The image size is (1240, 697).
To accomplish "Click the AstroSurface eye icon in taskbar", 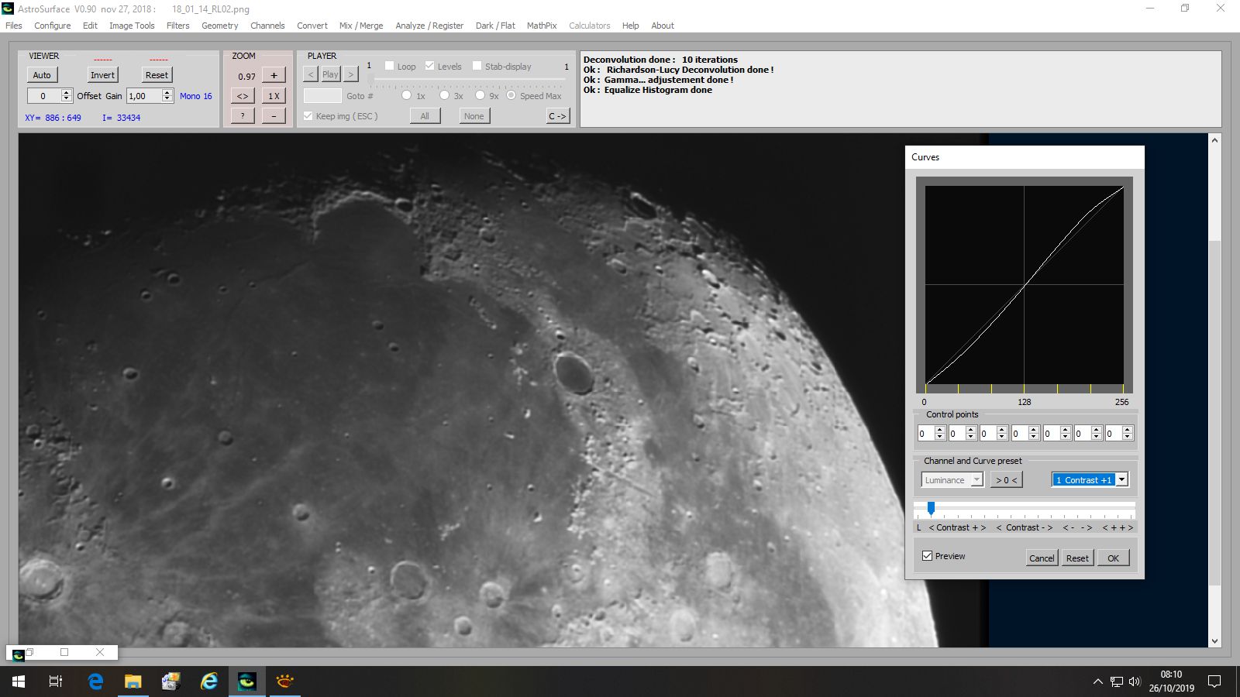I will pos(247,682).
